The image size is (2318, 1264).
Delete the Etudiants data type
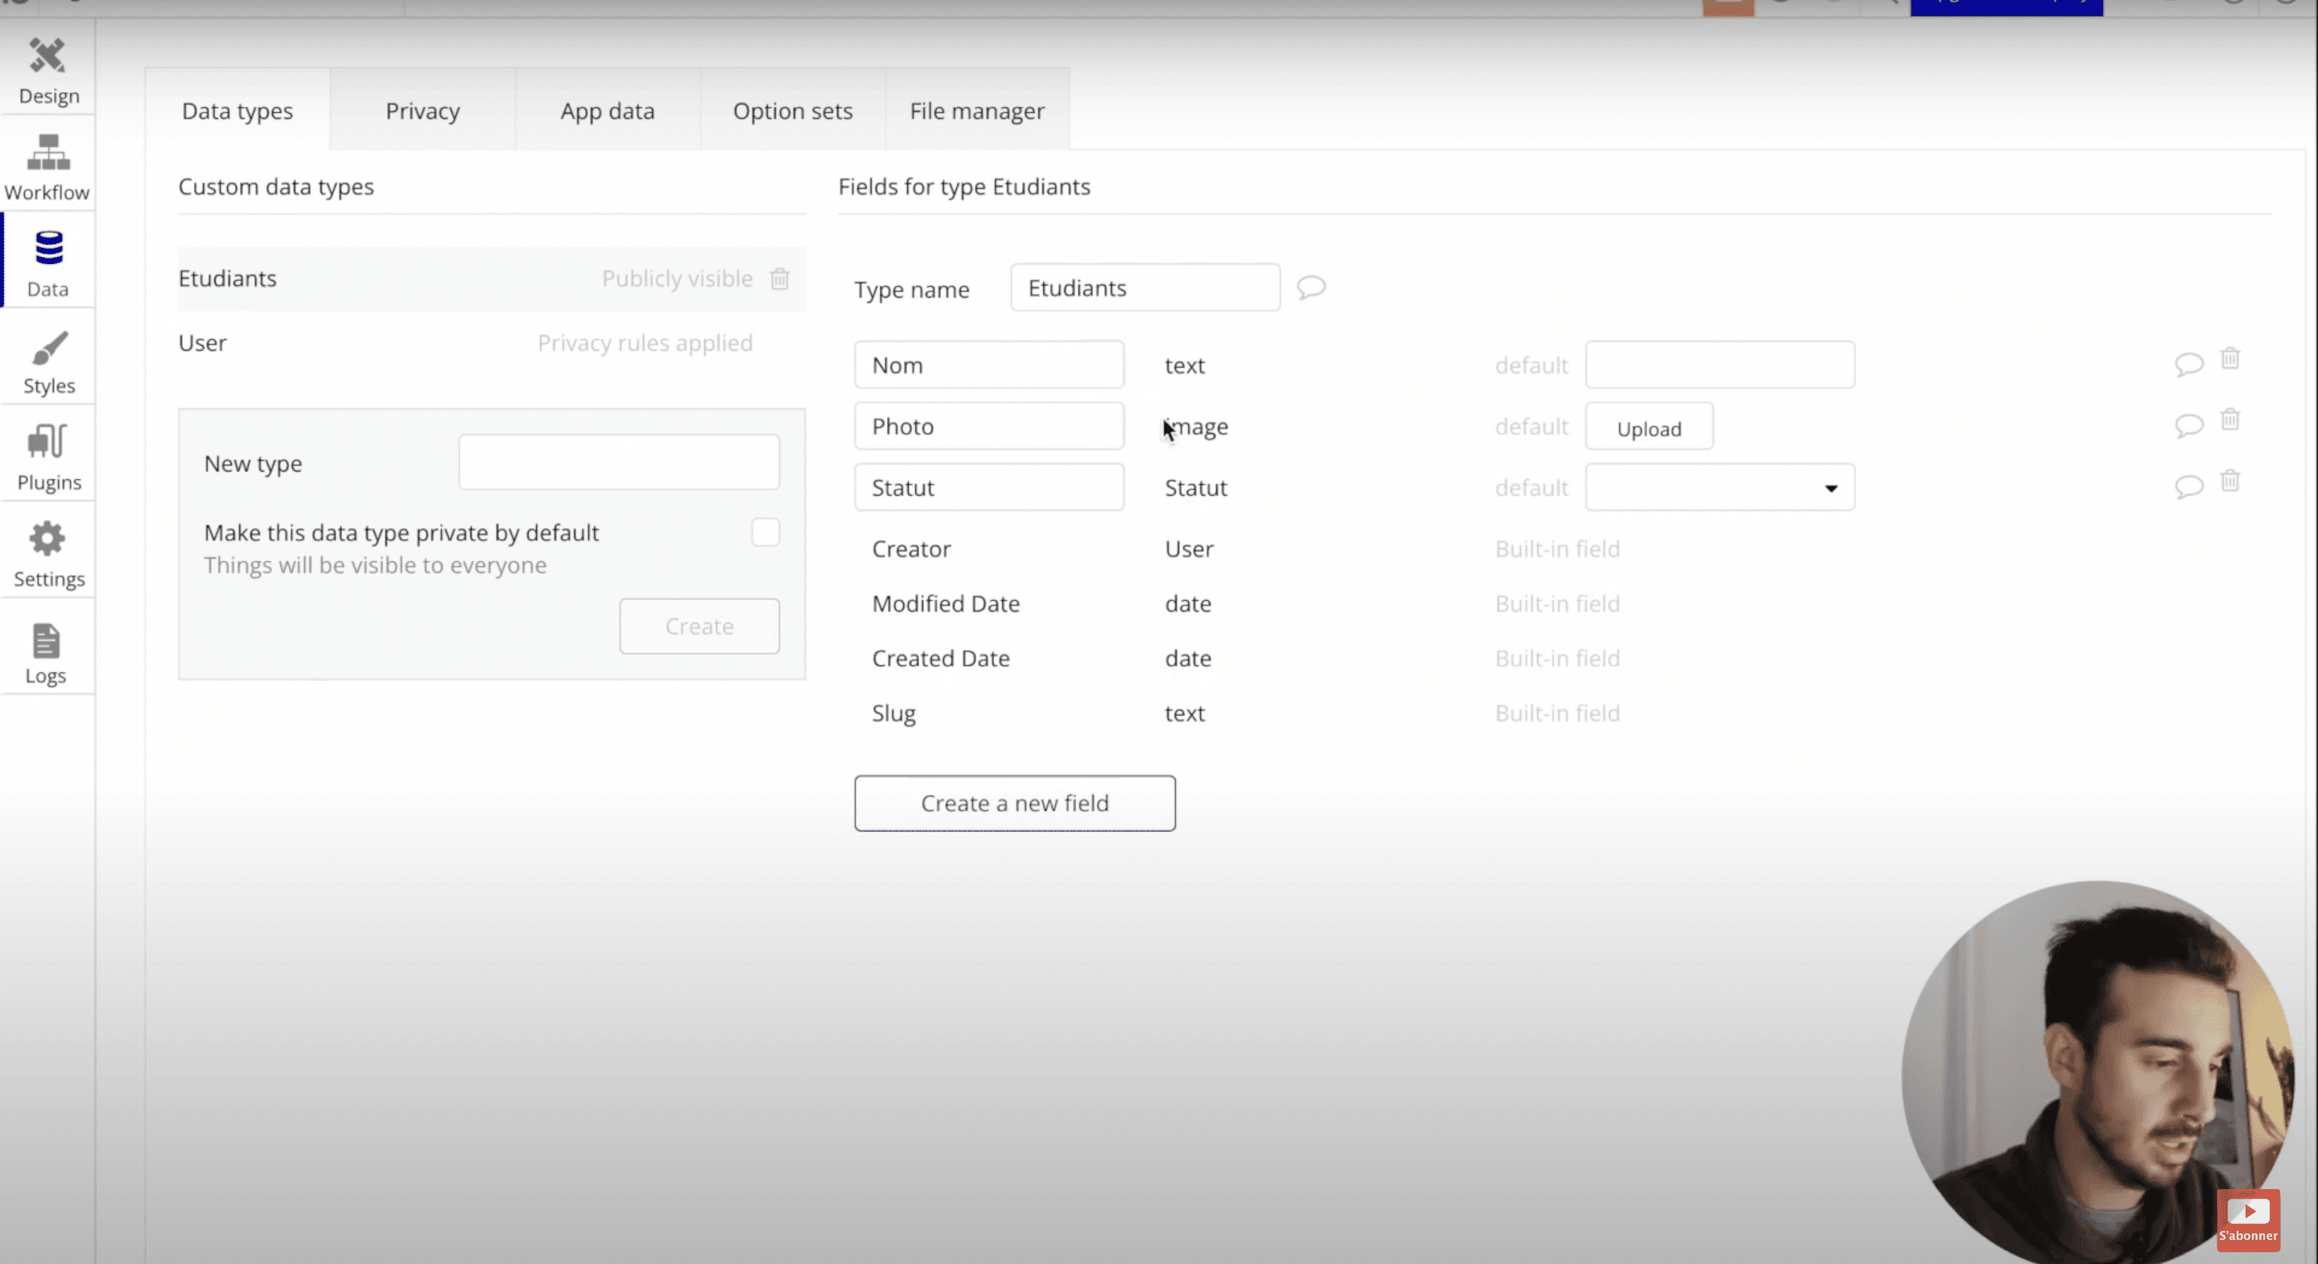(x=779, y=279)
